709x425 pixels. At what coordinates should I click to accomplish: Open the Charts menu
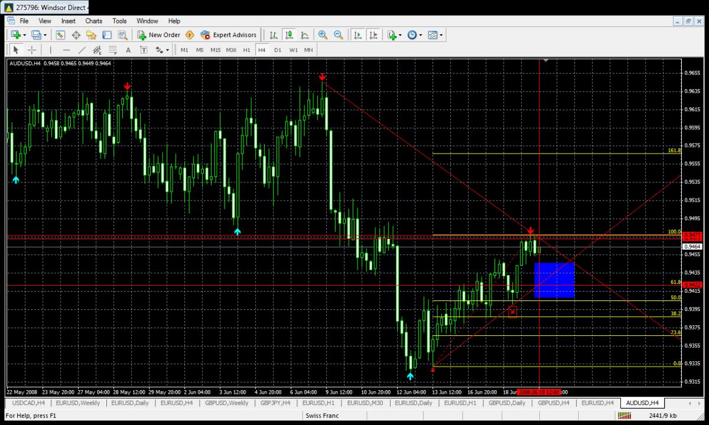[x=93, y=21]
